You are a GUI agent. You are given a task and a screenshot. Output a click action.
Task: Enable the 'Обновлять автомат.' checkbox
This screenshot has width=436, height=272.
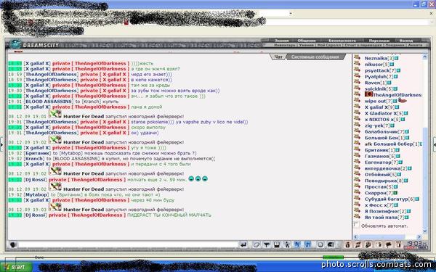point(357,225)
